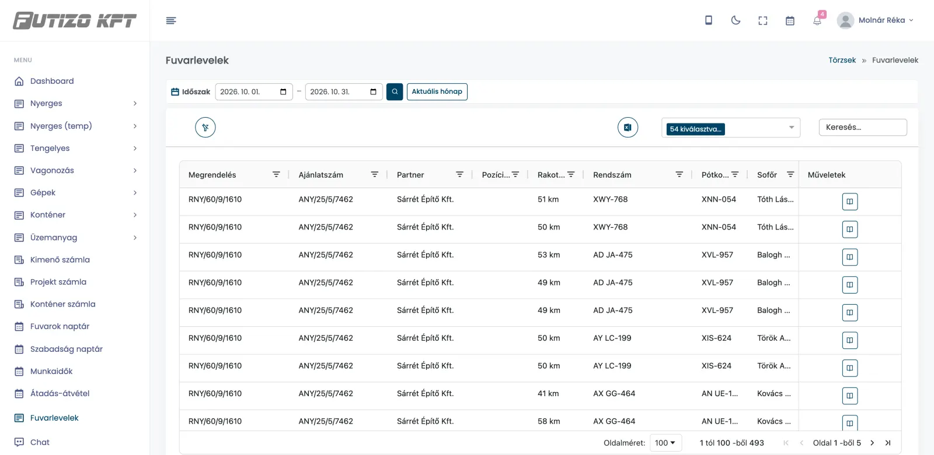Follow the Törzsek breadcrumb link
Image resolution: width=934 pixels, height=455 pixels.
(842, 60)
